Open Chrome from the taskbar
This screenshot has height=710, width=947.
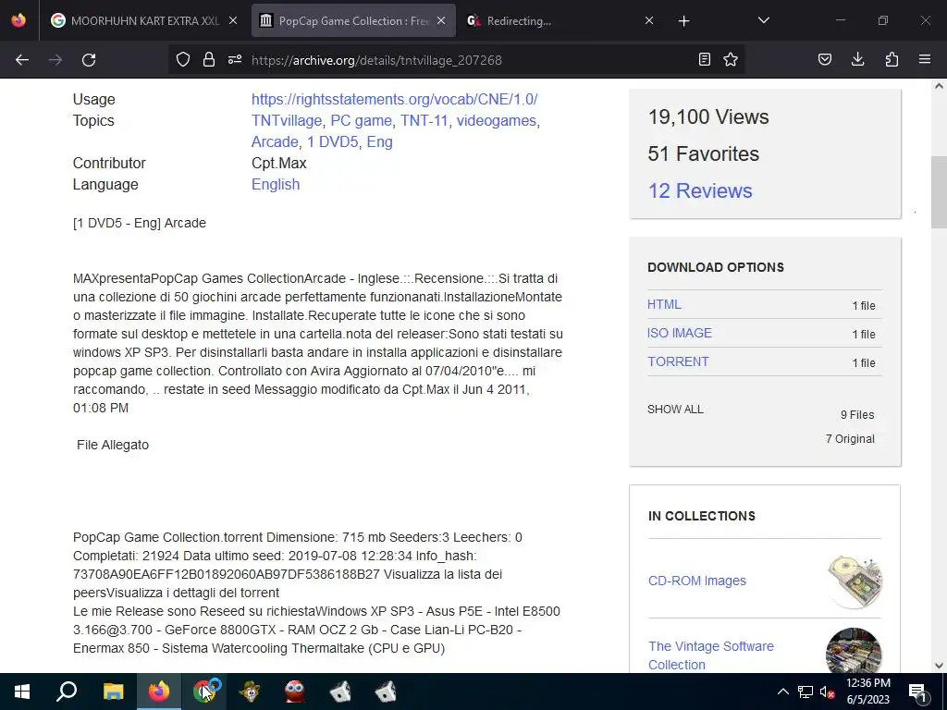[204, 692]
